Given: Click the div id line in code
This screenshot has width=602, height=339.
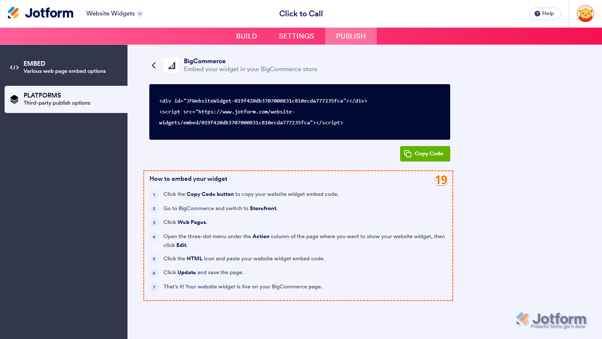Looking at the screenshot, I should click(263, 101).
